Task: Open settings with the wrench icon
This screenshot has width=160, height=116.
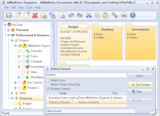Action: pos(115,15)
